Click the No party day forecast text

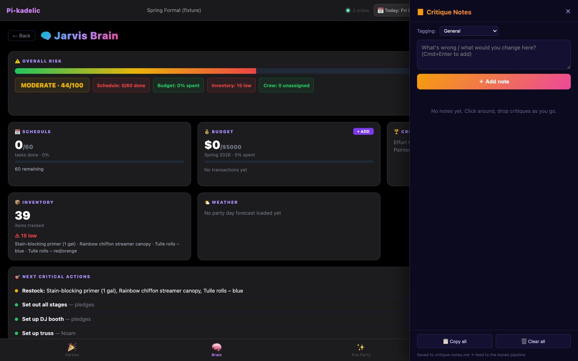pos(243,213)
